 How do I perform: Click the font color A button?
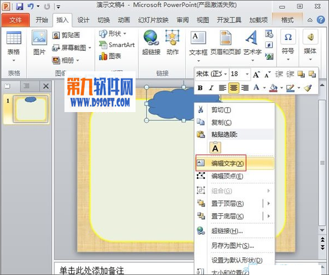(x=256, y=87)
